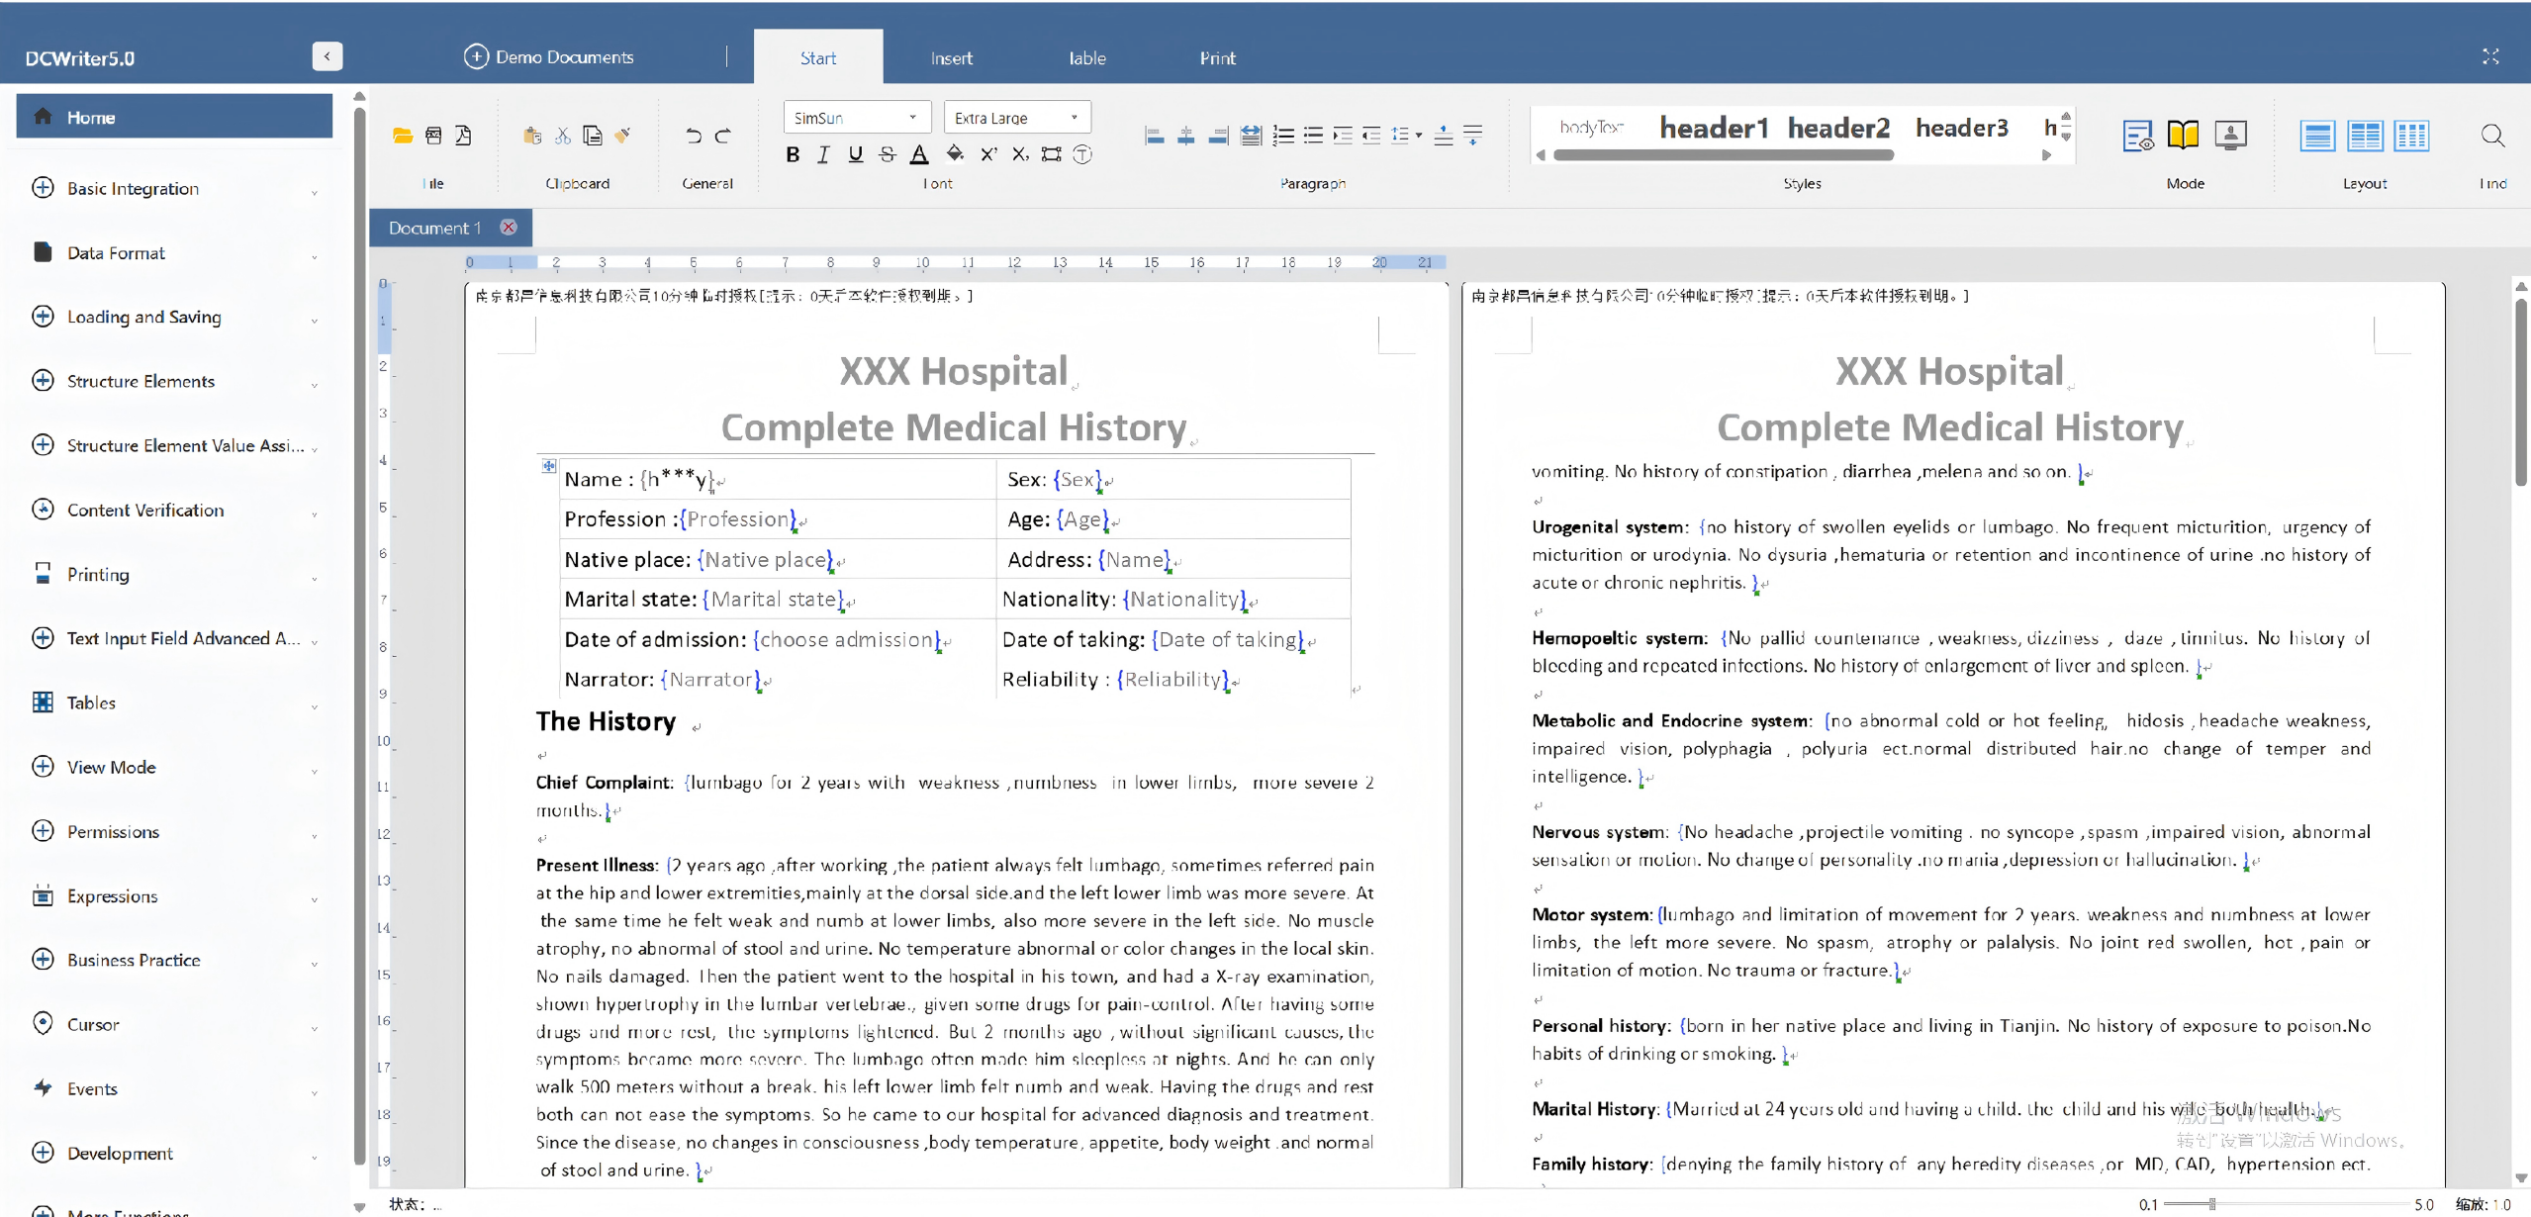Screen dimensions: 2531x1217
Task: Activate the format painter brush icon
Action: pyautogui.click(x=622, y=136)
